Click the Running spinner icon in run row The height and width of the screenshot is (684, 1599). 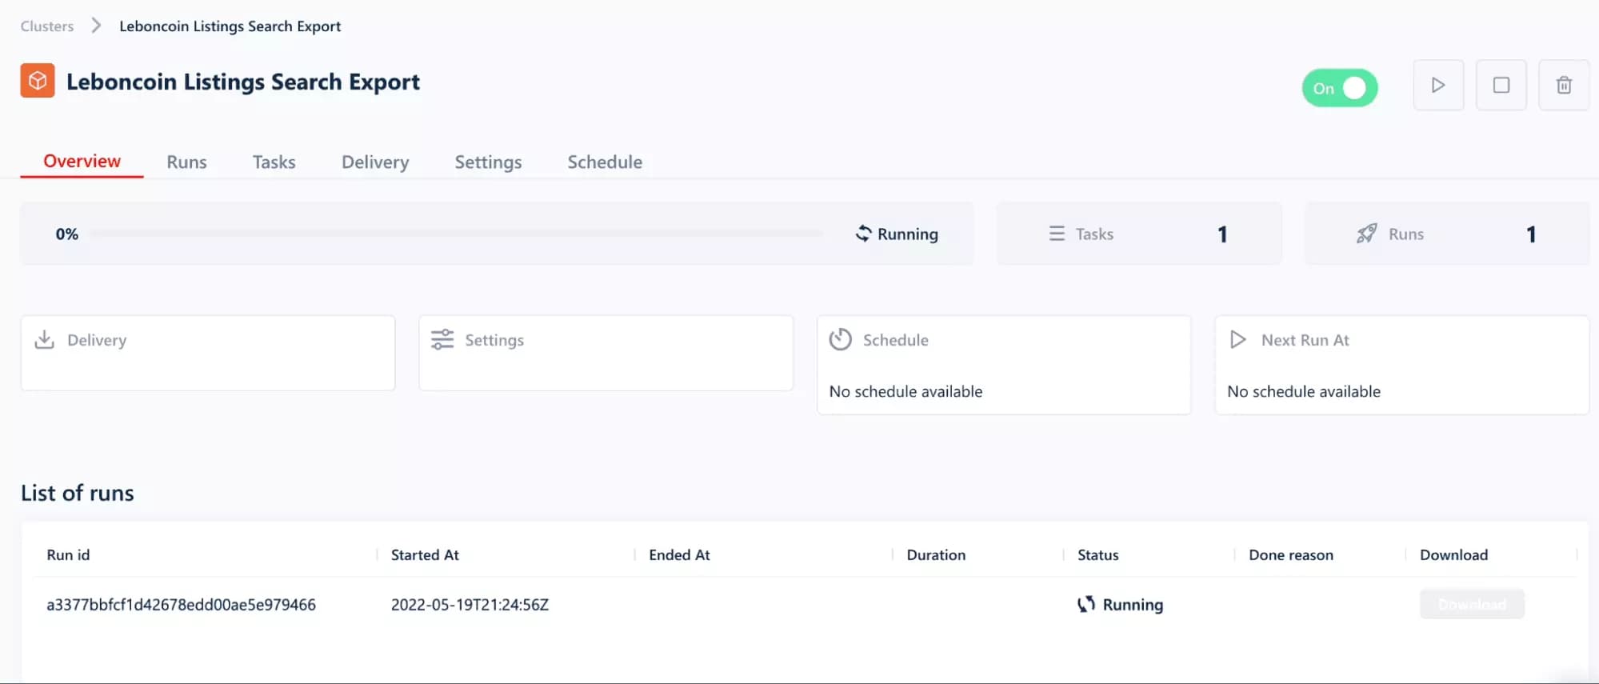(x=1085, y=605)
